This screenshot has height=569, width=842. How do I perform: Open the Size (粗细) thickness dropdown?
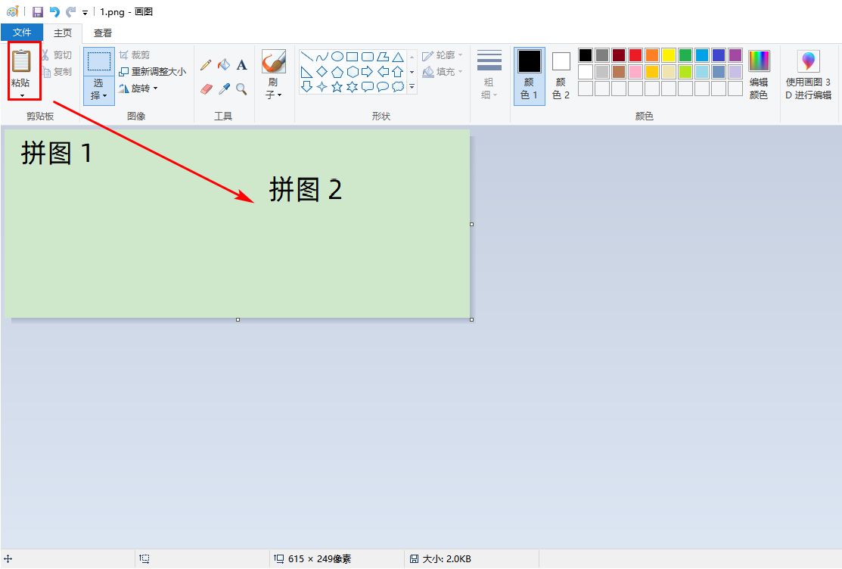click(x=489, y=75)
